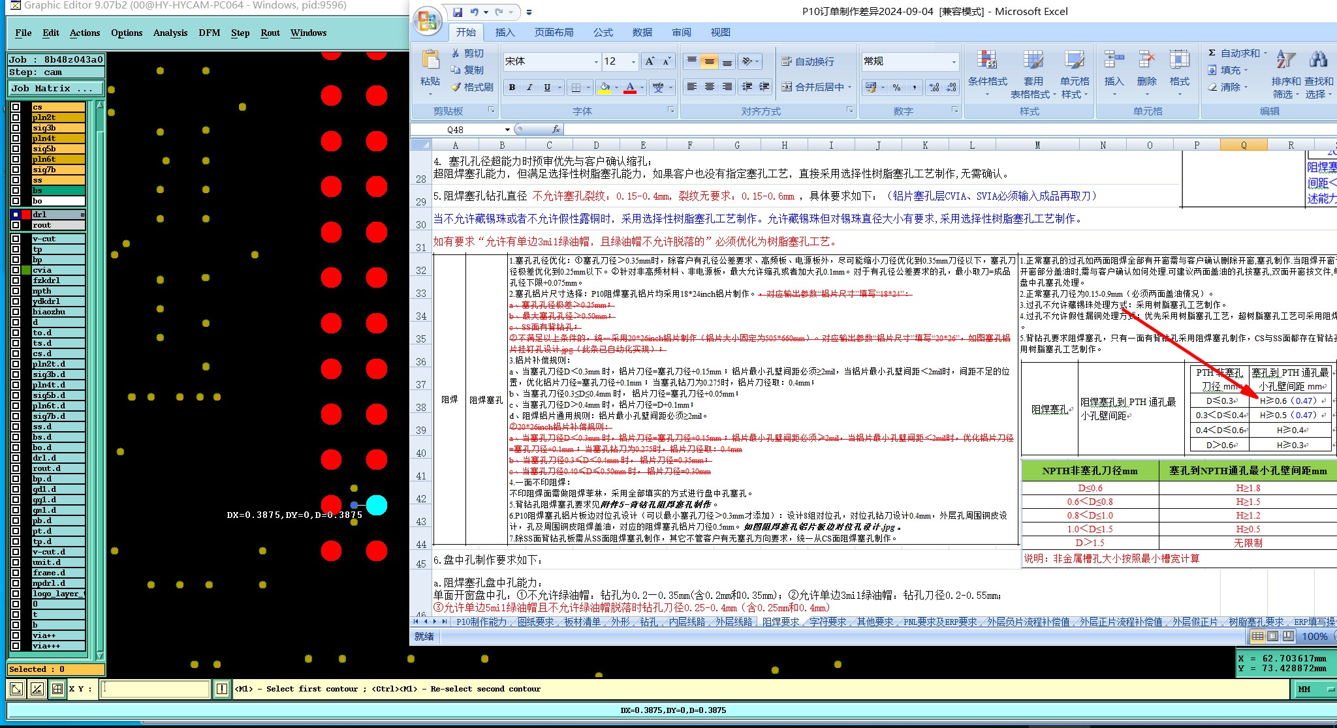Click the Increase Indent icon
This screenshot has width=1337, height=728.
pyautogui.click(x=764, y=87)
